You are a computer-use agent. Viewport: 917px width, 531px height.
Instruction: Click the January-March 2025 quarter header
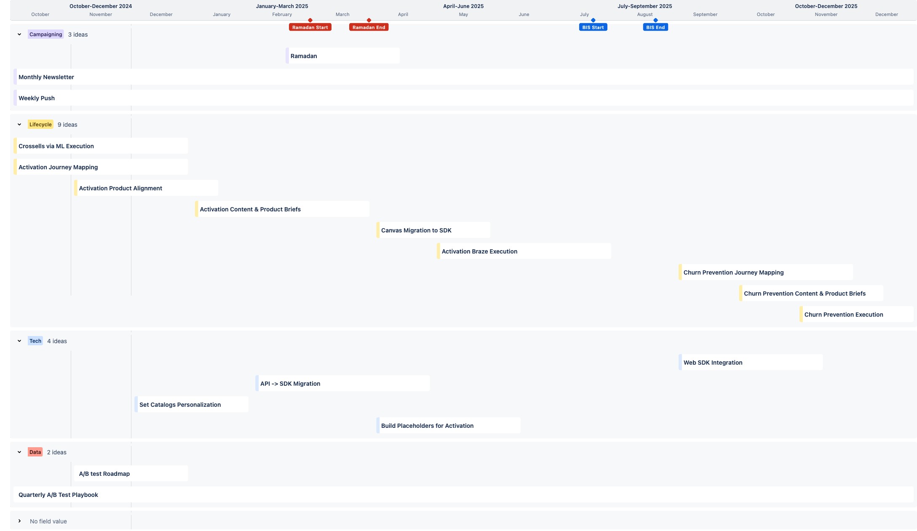282,6
